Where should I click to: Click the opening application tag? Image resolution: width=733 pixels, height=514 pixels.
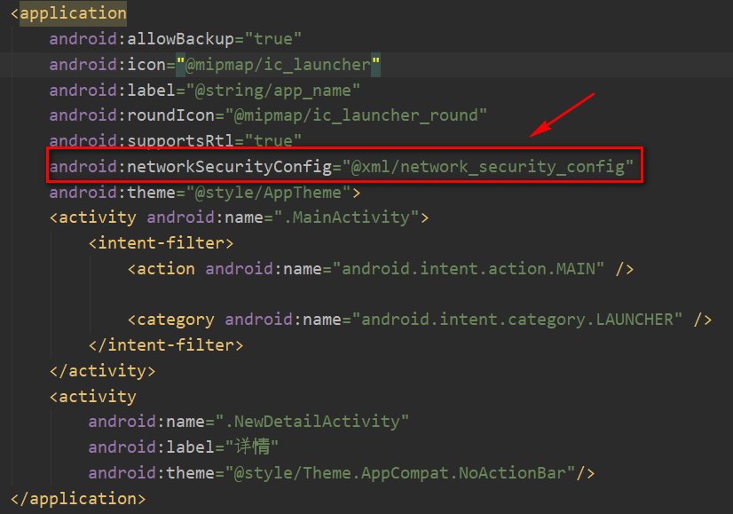[x=68, y=13]
